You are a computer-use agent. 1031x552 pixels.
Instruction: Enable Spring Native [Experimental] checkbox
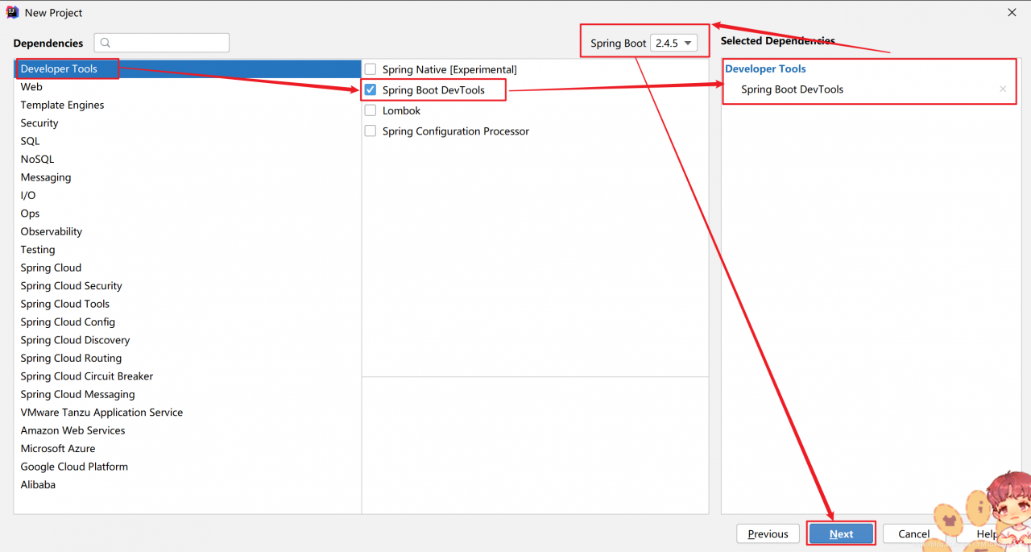coord(371,70)
